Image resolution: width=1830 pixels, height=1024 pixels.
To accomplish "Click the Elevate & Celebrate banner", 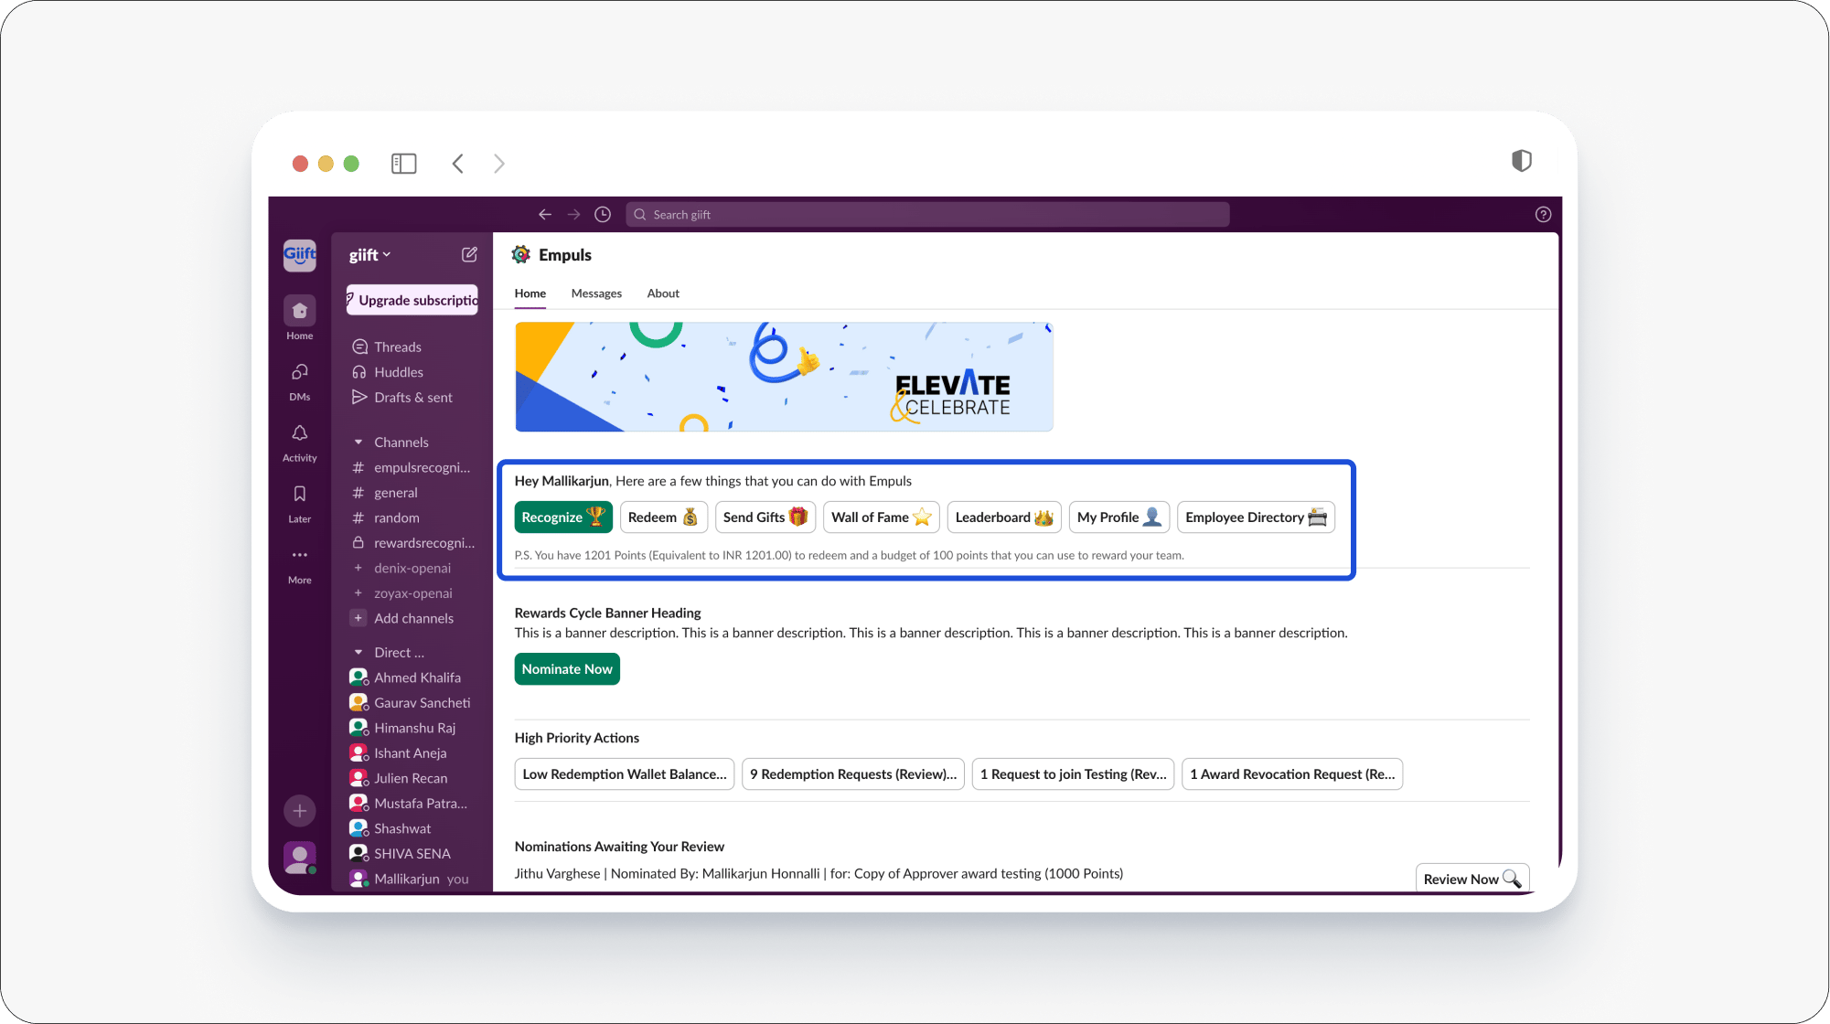I will pyautogui.click(x=784, y=376).
